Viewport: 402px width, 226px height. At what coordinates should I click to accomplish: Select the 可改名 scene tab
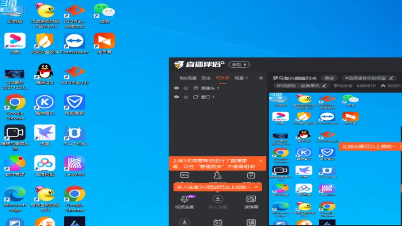pos(222,78)
